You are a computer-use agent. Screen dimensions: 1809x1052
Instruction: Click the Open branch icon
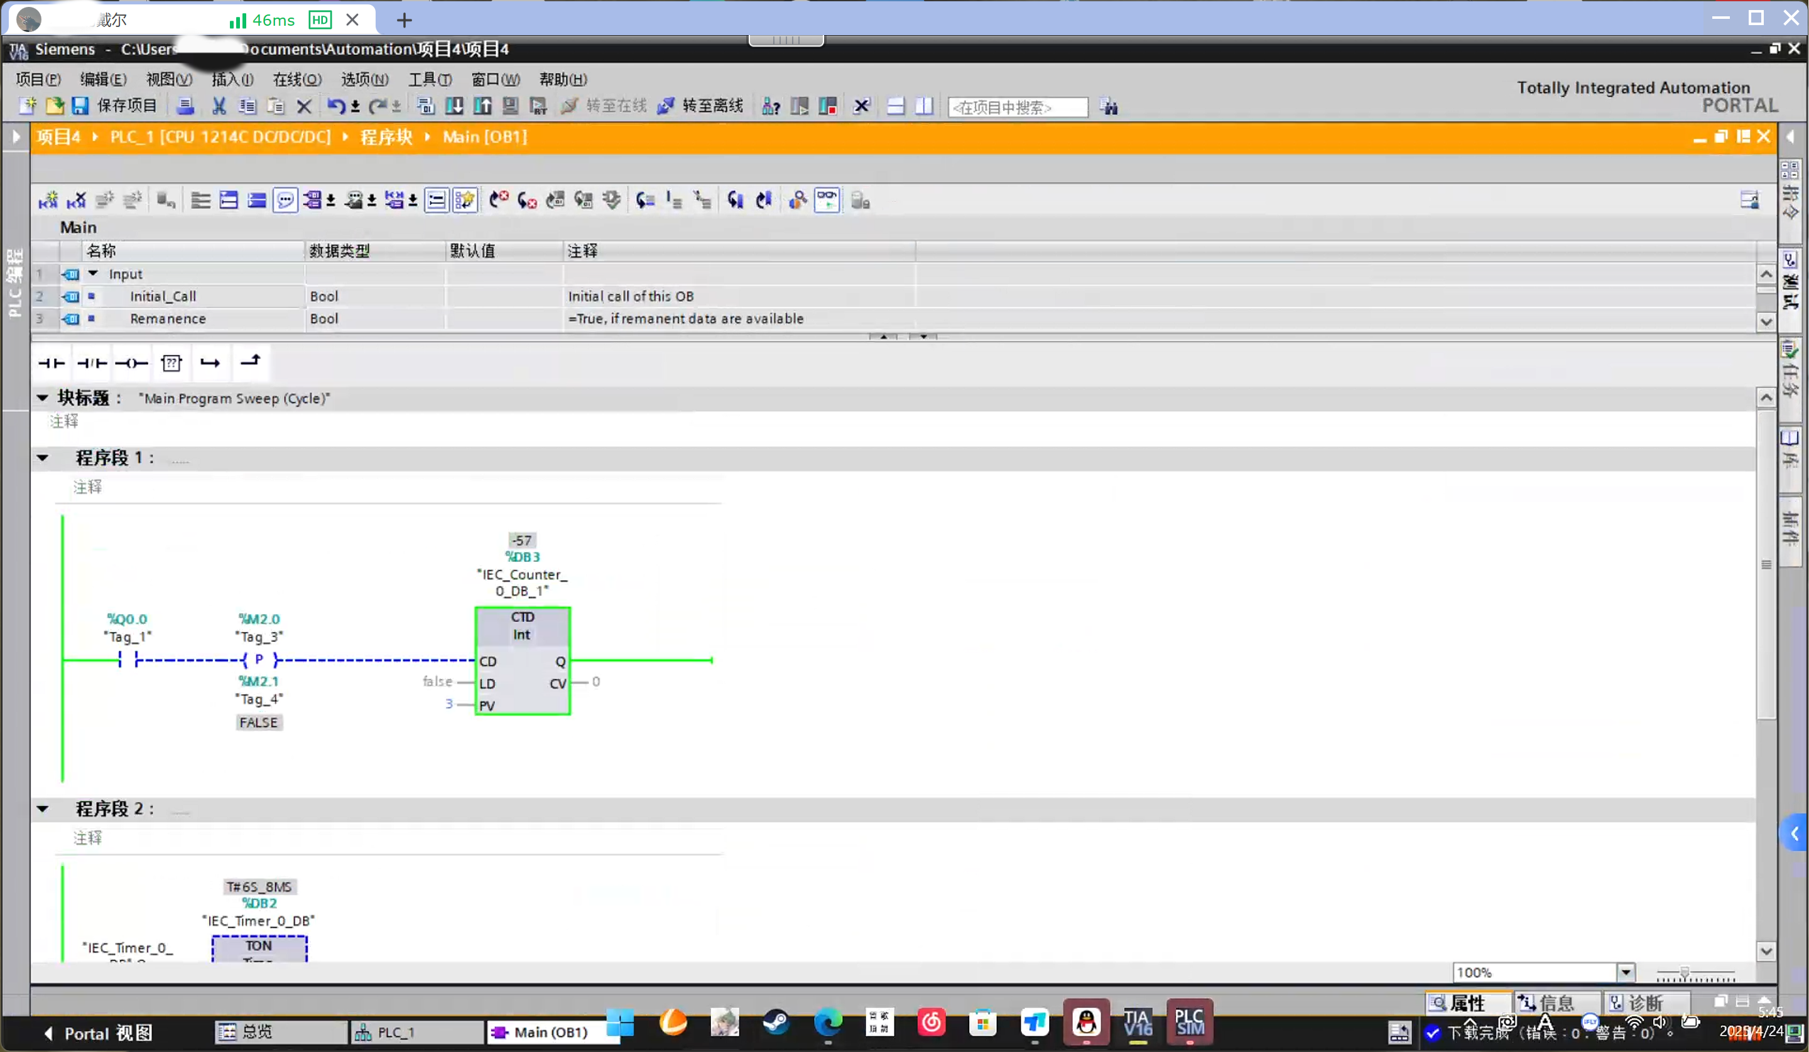coord(210,363)
